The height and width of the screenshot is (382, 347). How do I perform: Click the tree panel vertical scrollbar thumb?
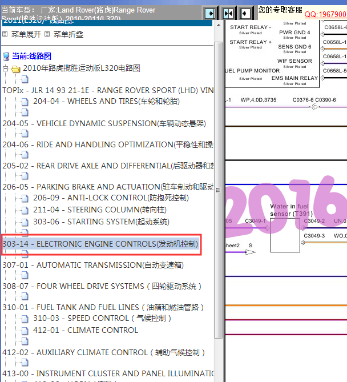219,190
